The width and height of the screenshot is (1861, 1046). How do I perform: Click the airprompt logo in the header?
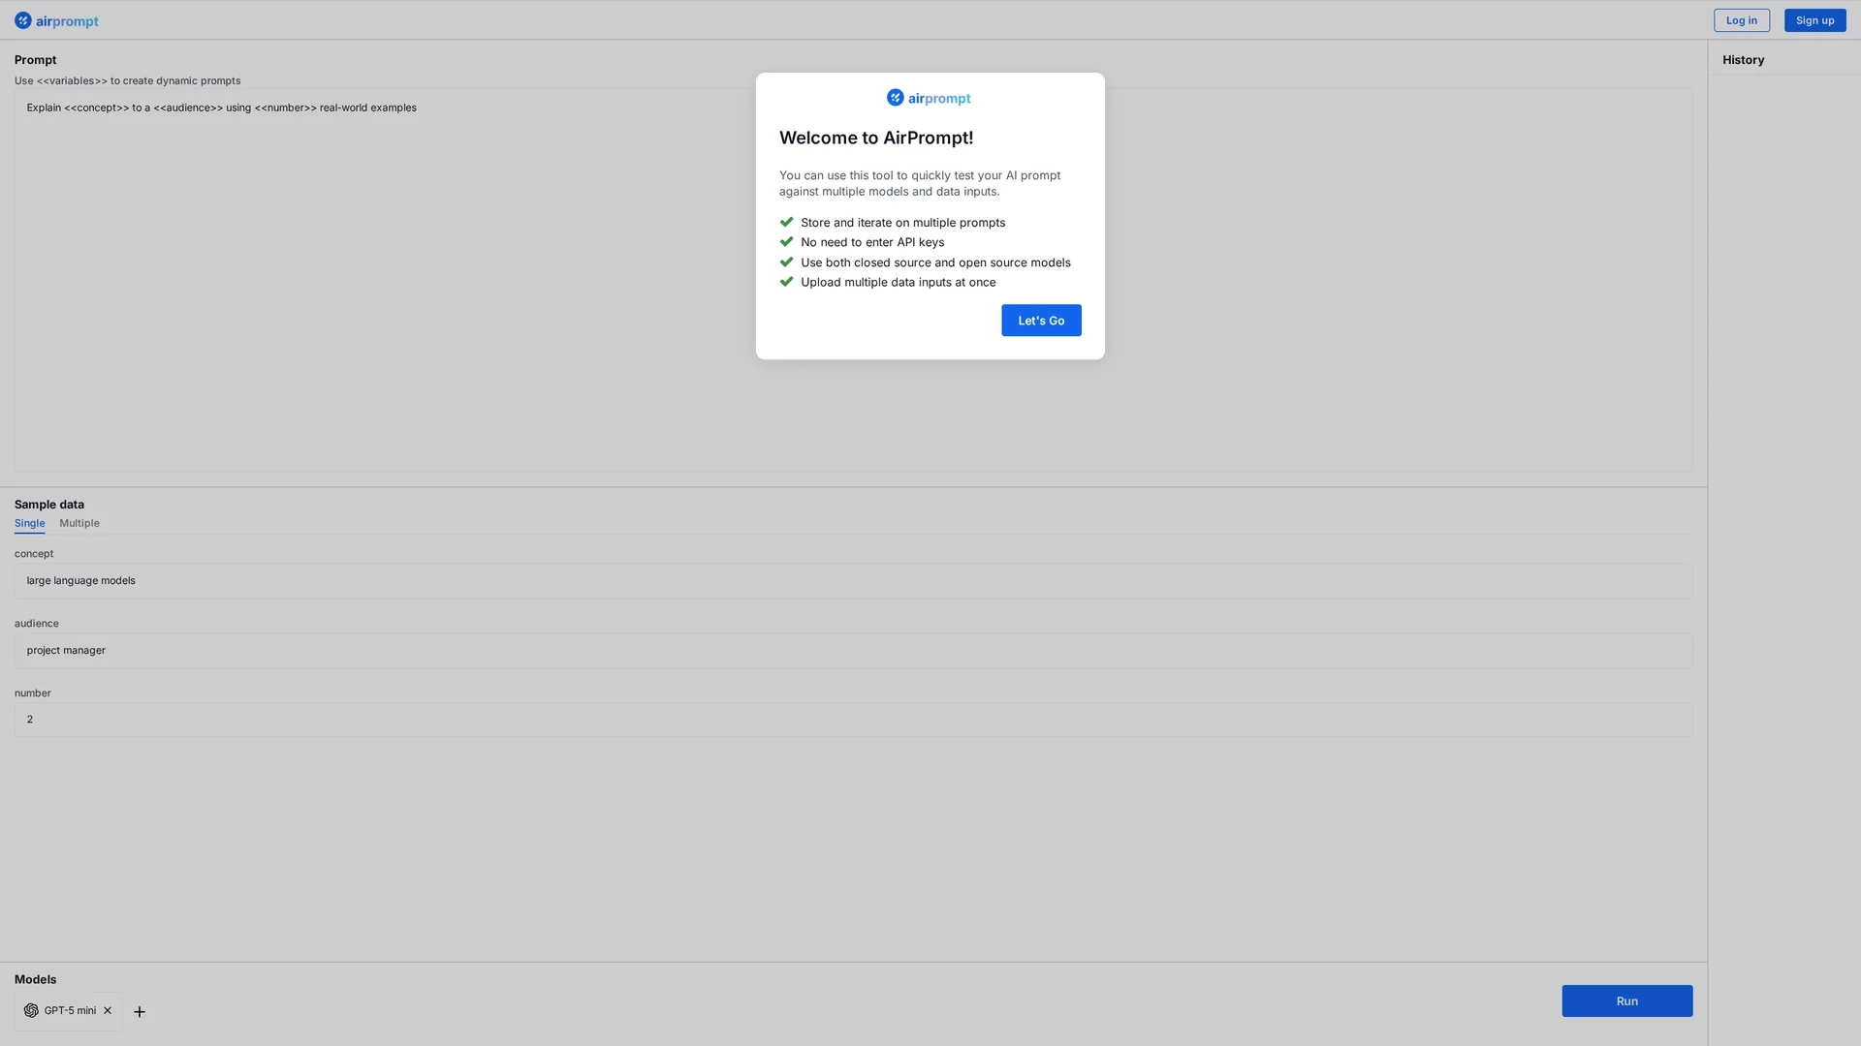[56, 20]
